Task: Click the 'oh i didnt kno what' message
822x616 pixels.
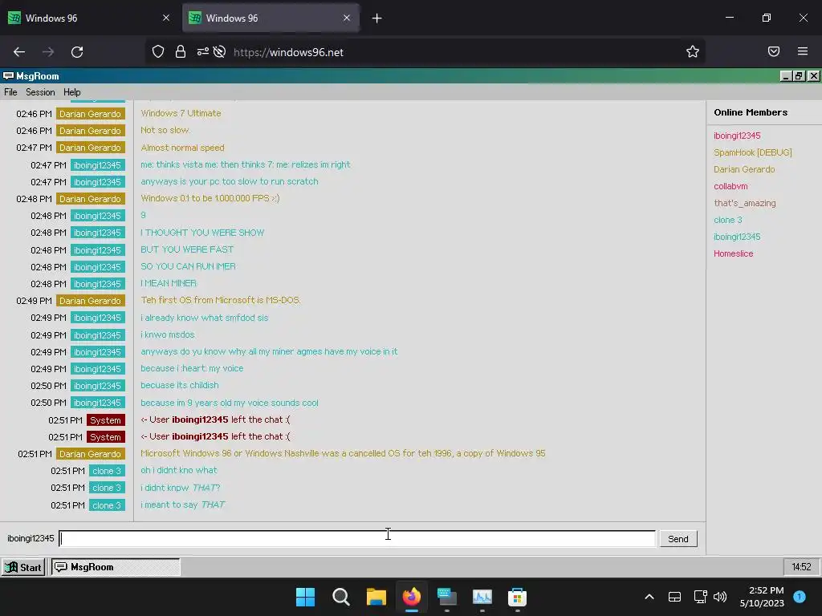Action: (178, 470)
